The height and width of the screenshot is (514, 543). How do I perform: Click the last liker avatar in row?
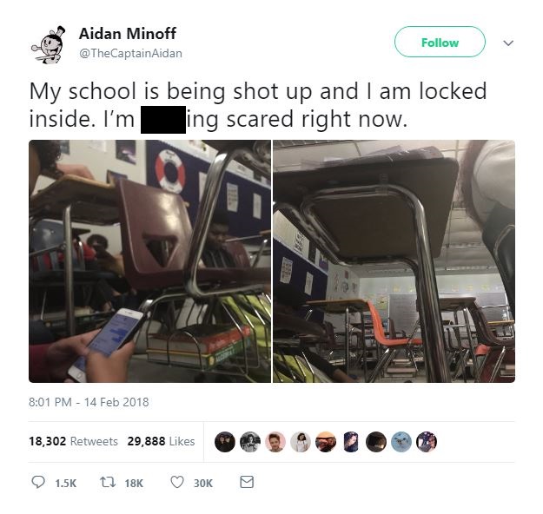click(x=427, y=442)
